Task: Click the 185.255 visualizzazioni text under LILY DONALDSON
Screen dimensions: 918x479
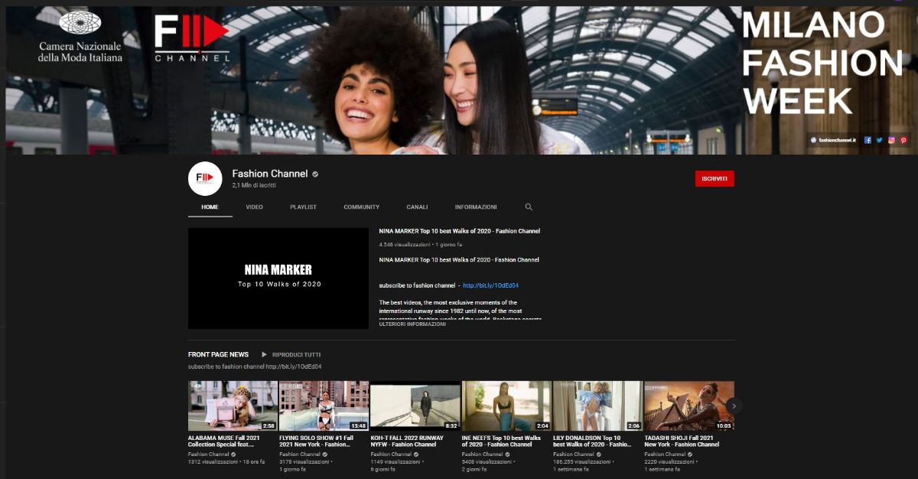Action: point(583,462)
